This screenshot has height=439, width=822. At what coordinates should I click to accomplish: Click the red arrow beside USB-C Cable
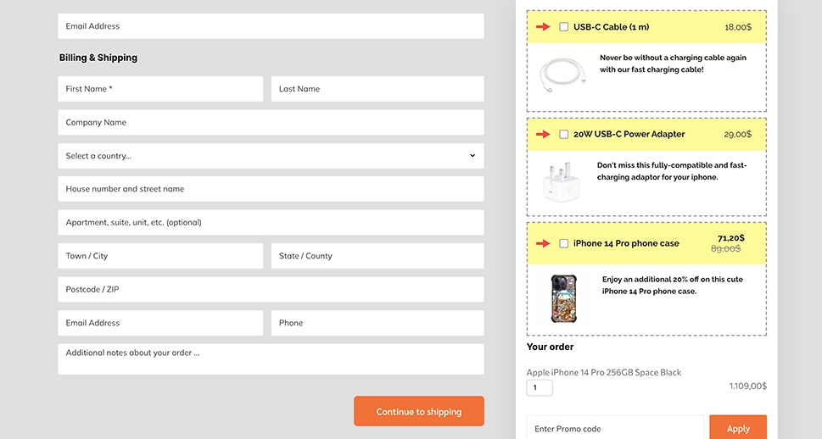pyautogui.click(x=543, y=27)
